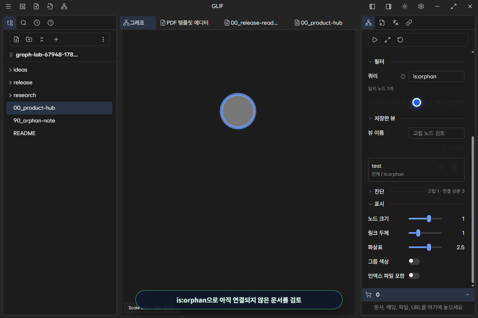The image size is (478, 318).
Task: Open the links tab in right panel
Action: click(409, 23)
